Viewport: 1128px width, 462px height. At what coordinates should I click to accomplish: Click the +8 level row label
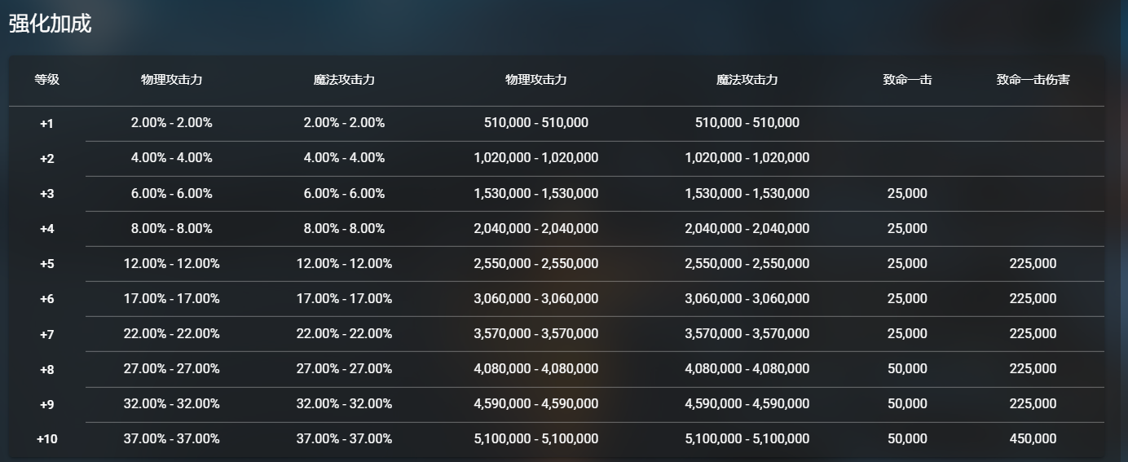click(x=46, y=369)
